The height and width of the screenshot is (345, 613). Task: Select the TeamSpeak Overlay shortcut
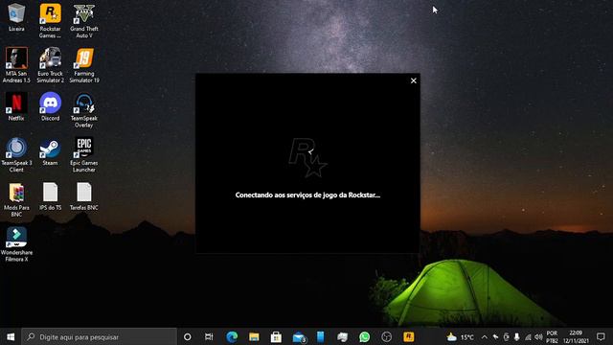pos(84,110)
